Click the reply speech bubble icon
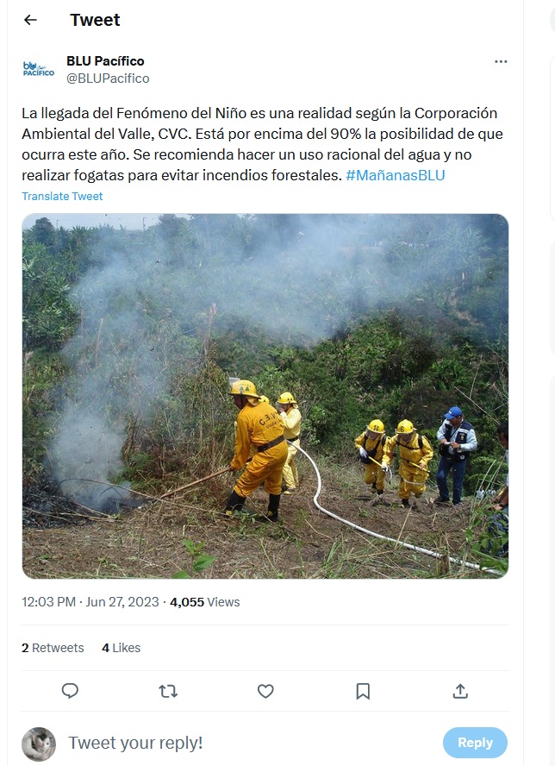 pyautogui.click(x=70, y=691)
